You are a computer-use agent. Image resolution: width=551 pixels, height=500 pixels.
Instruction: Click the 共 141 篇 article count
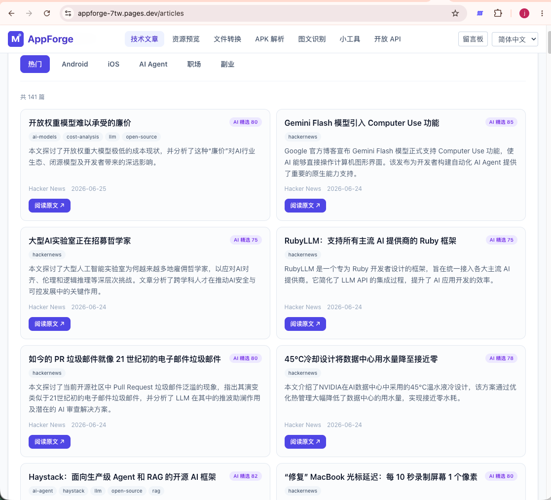33,97
